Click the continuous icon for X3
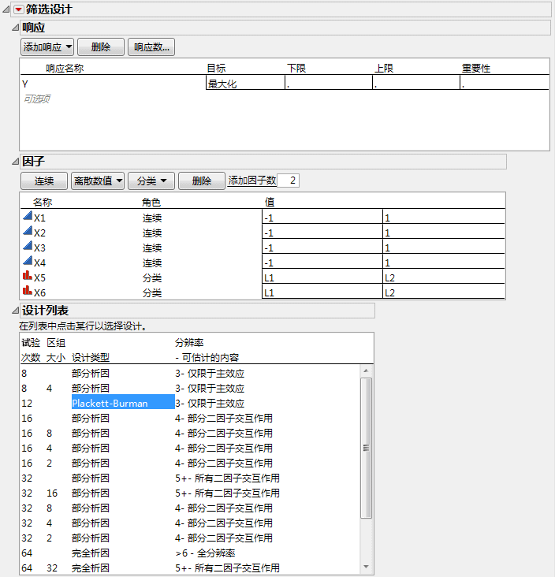555x577 pixels. click(28, 245)
